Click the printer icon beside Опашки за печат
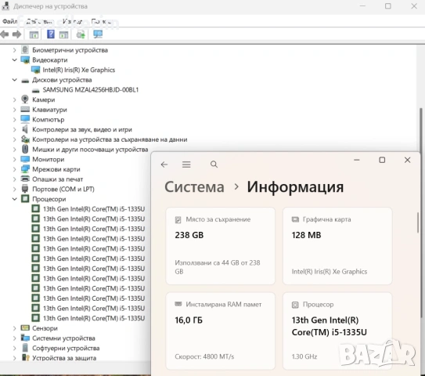The height and width of the screenshot is (376, 425). (x=25, y=179)
